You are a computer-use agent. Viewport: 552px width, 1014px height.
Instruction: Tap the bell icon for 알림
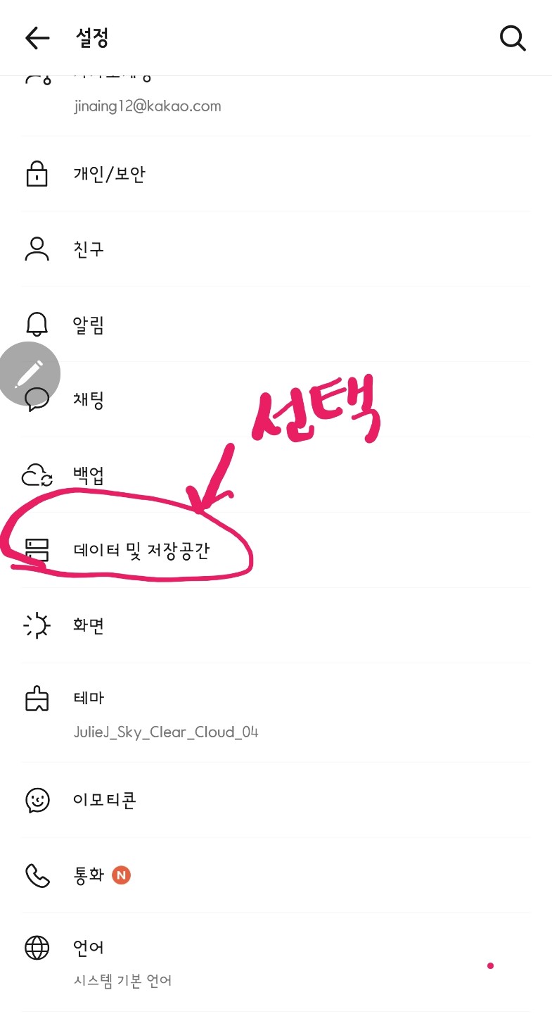[x=37, y=324]
